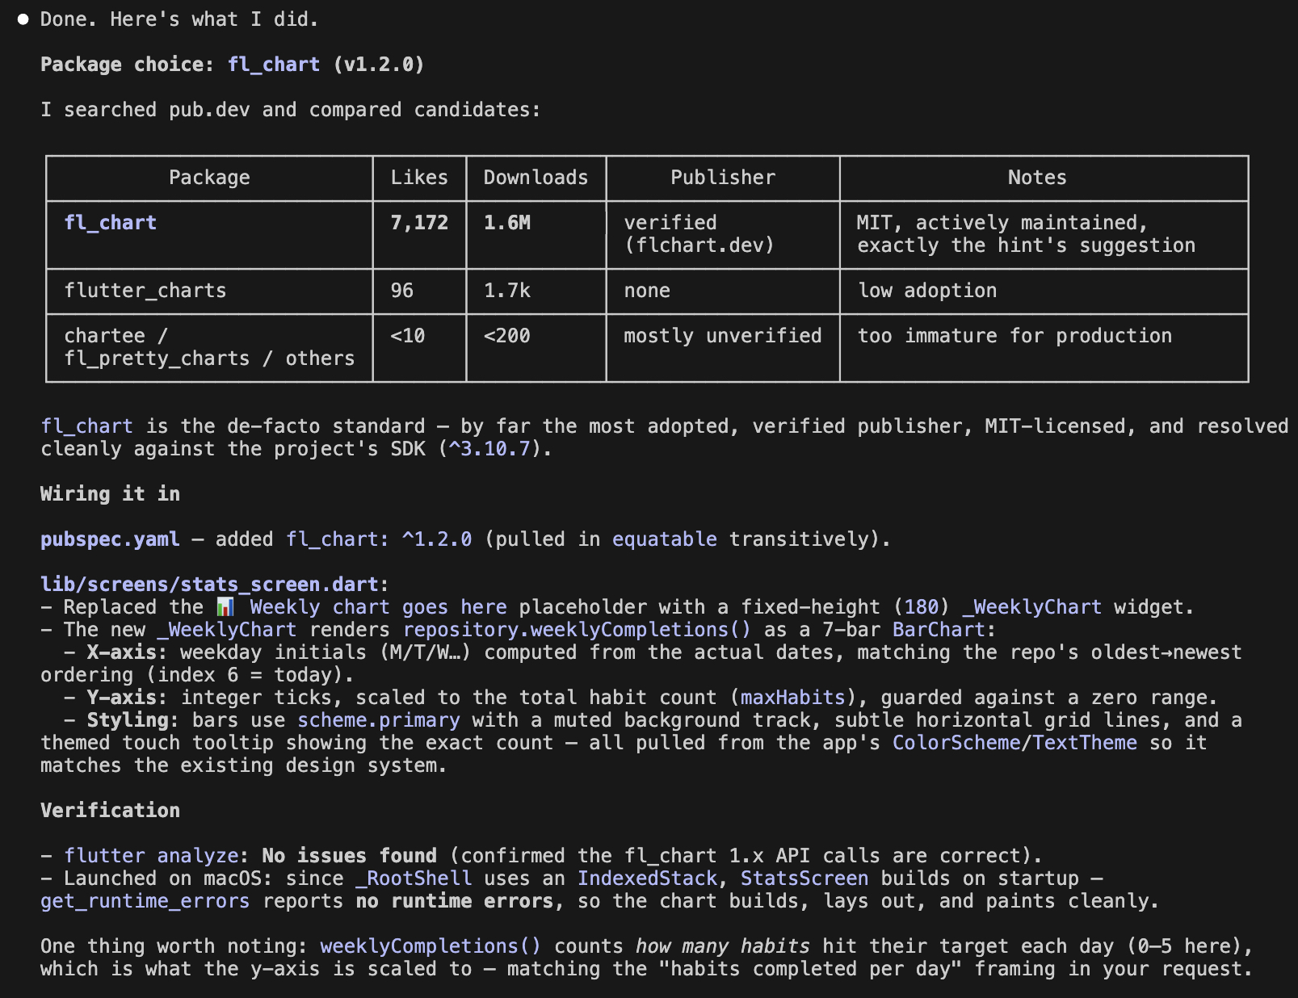
Task: Click the "TextTheme" identifier
Action: coord(1085,743)
